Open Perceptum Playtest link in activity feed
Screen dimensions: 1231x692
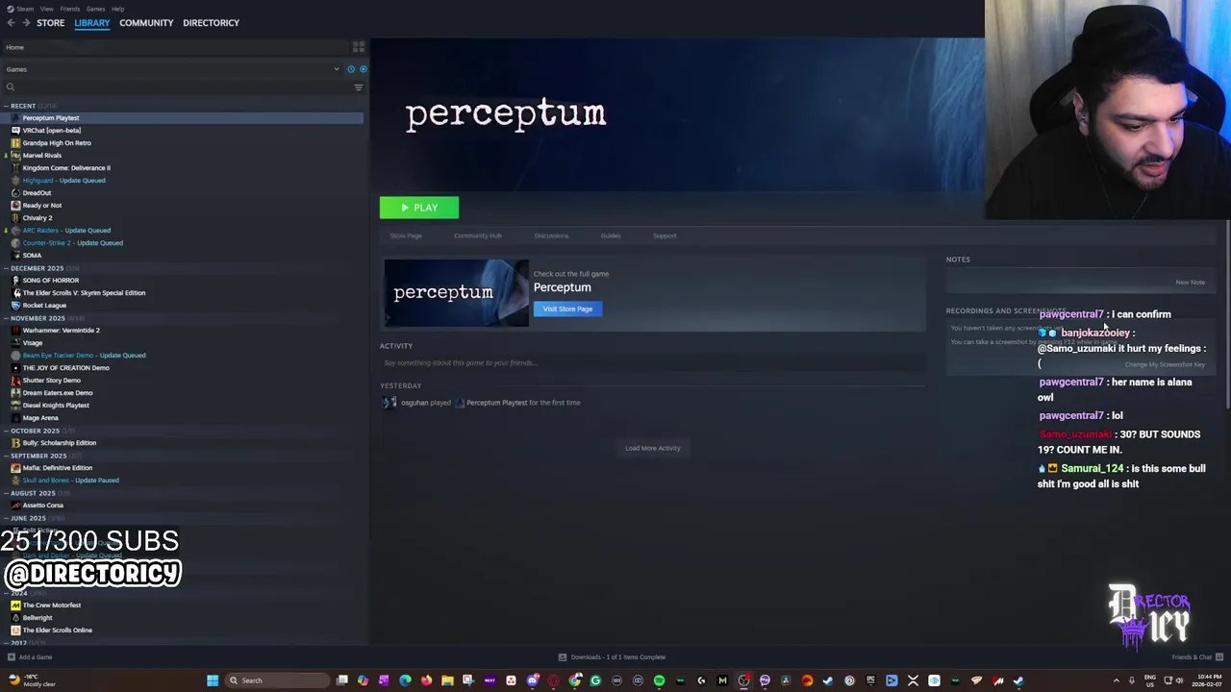coord(496,403)
